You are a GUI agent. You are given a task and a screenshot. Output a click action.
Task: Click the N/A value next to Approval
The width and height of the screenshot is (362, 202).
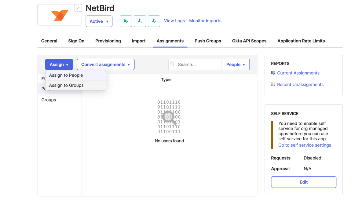point(308,169)
